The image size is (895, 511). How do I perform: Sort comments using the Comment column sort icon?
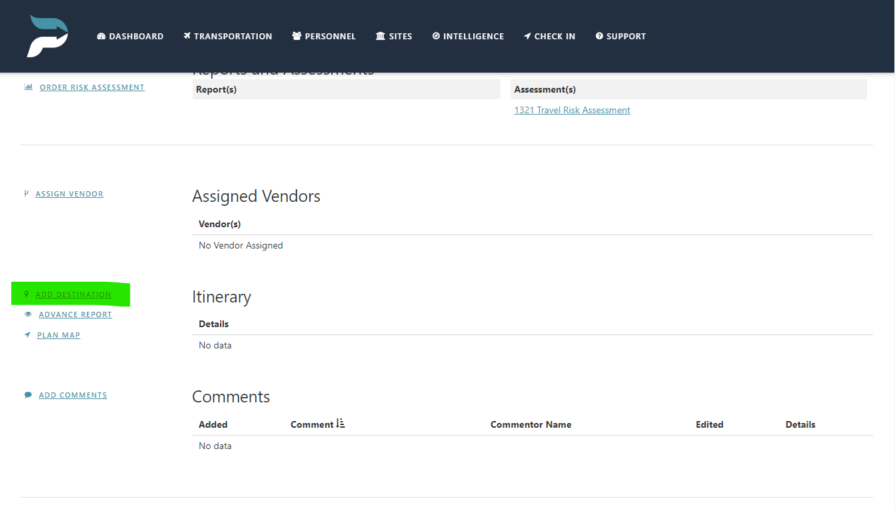coord(341,424)
